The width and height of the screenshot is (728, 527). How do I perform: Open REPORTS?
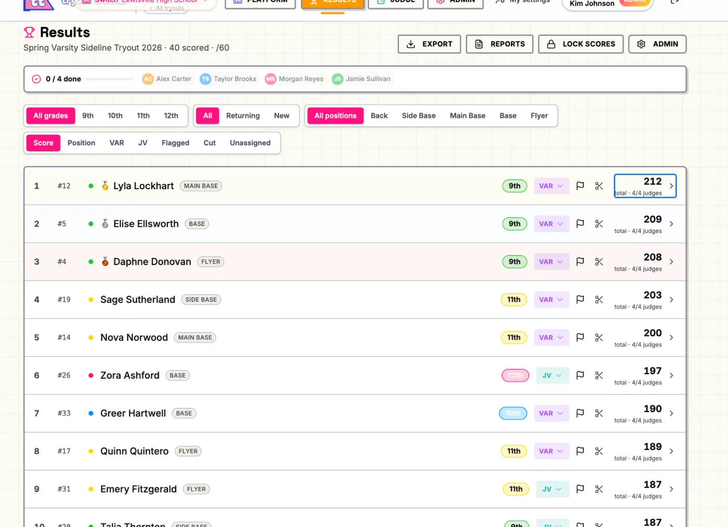pyautogui.click(x=500, y=44)
